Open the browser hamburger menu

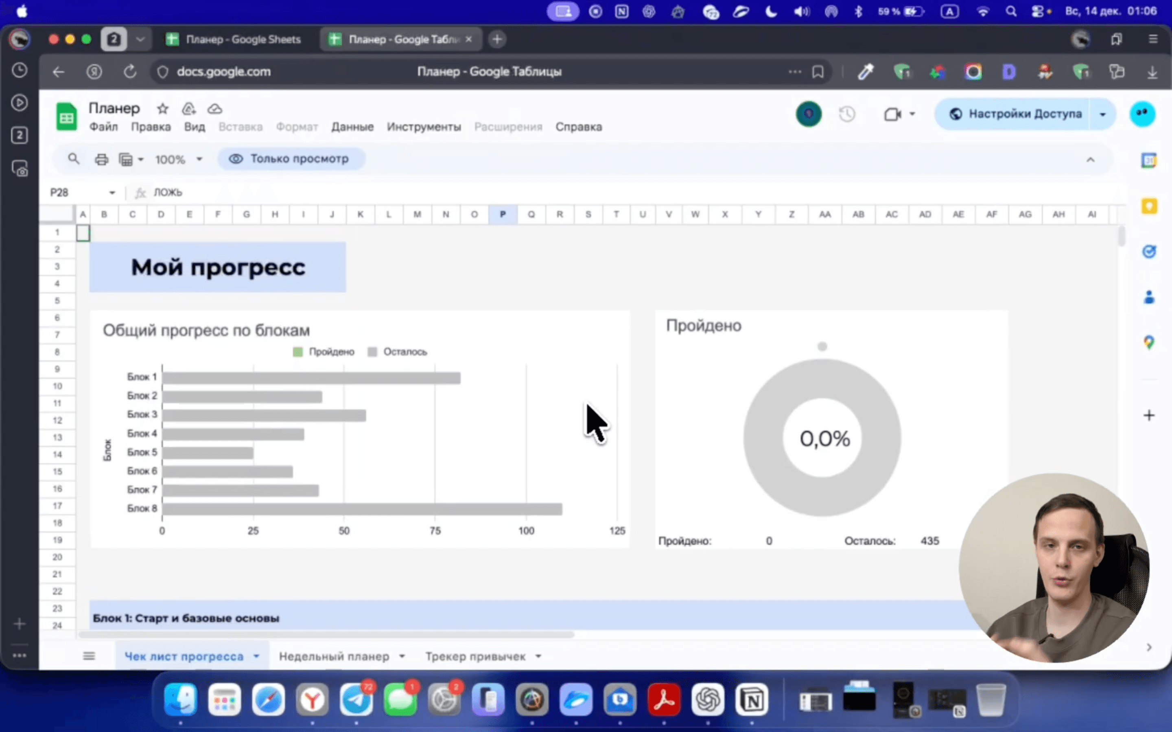pyautogui.click(x=1153, y=39)
